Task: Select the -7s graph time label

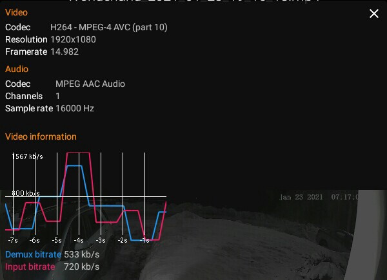Action: [x=13, y=240]
